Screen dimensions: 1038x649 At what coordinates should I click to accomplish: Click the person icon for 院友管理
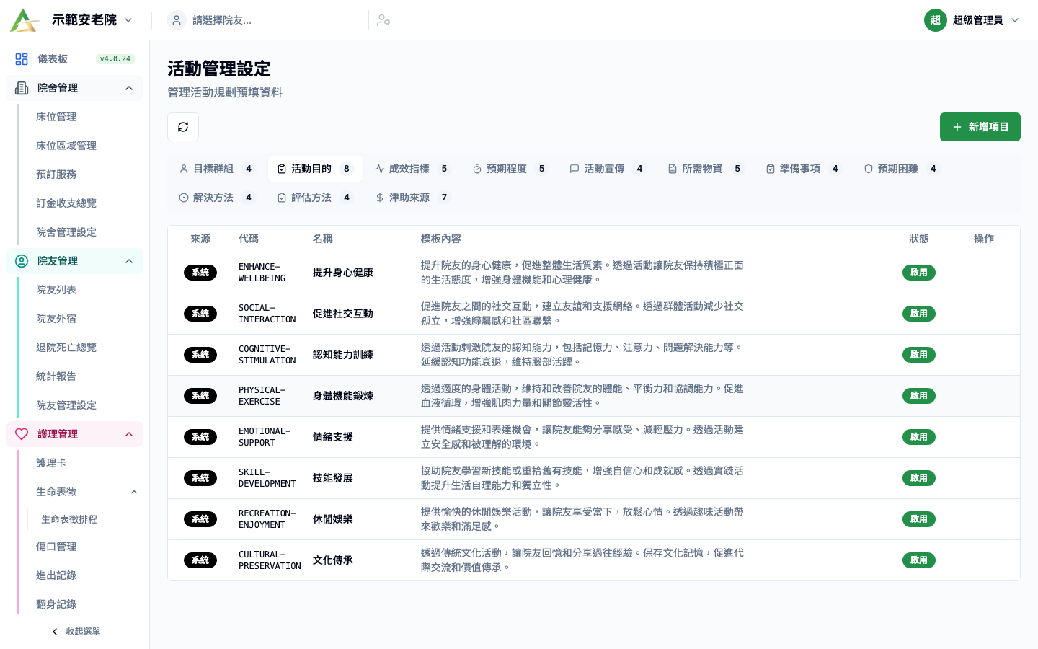tap(22, 261)
